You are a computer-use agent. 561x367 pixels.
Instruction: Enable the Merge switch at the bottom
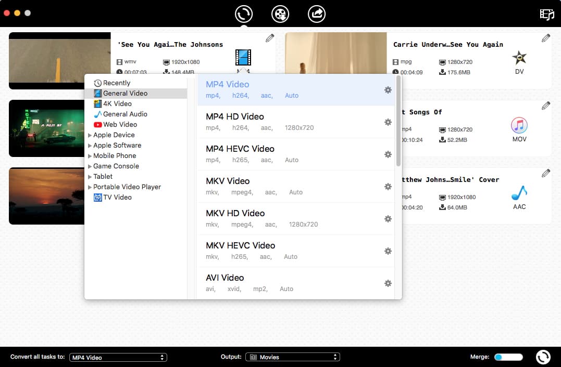[508, 357]
